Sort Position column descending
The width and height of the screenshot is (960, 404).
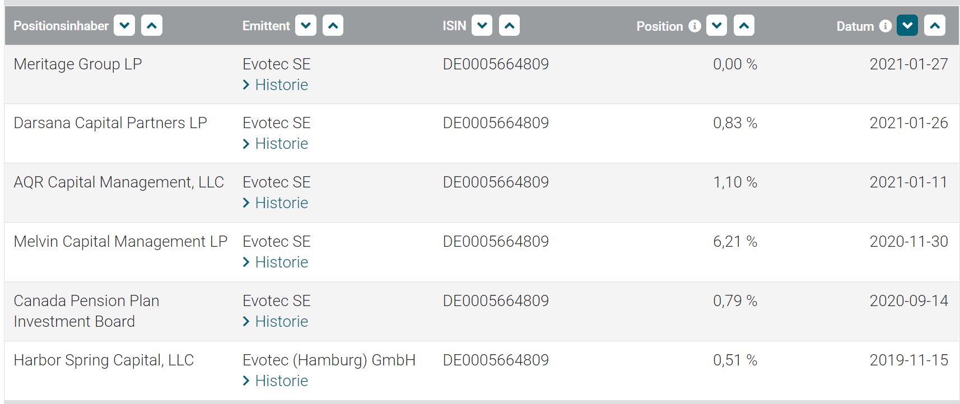coord(717,26)
